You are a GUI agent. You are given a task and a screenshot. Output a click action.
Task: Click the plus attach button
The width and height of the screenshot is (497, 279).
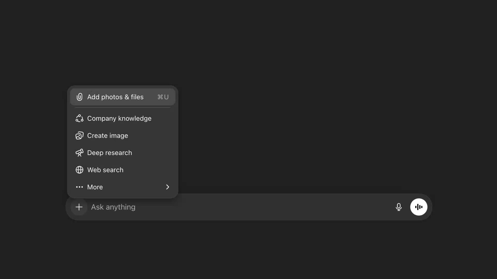(79, 207)
